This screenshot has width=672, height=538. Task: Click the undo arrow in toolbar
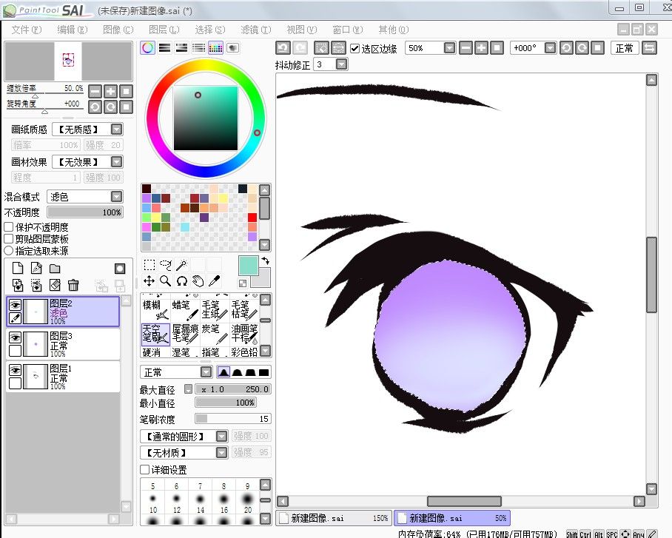[x=283, y=47]
